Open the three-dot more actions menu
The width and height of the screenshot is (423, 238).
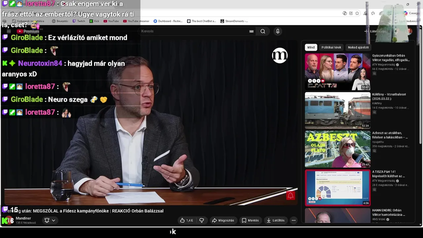point(293,220)
